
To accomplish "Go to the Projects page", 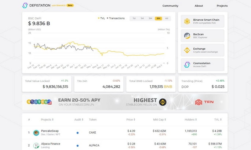I will tap(222, 6).
